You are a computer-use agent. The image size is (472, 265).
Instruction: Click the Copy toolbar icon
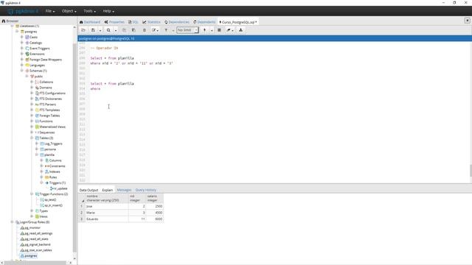pos(124,30)
